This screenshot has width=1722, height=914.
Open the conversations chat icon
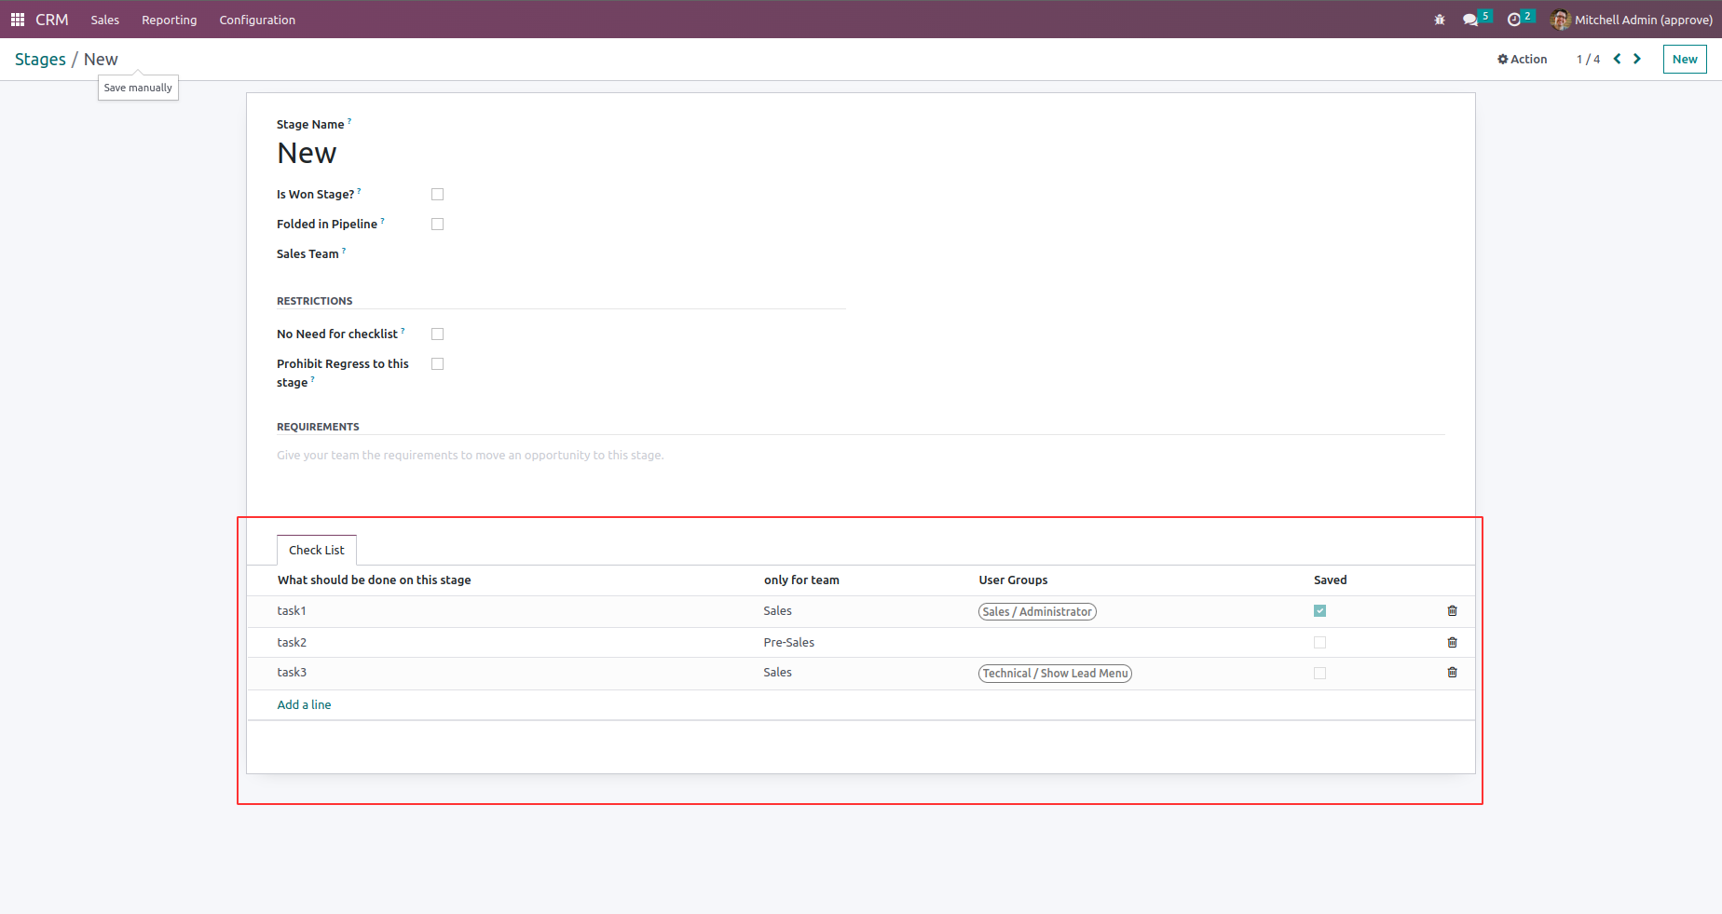click(1471, 20)
